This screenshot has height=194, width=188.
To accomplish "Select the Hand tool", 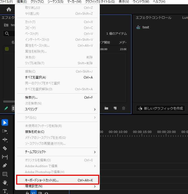I will click(x=5, y=183).
